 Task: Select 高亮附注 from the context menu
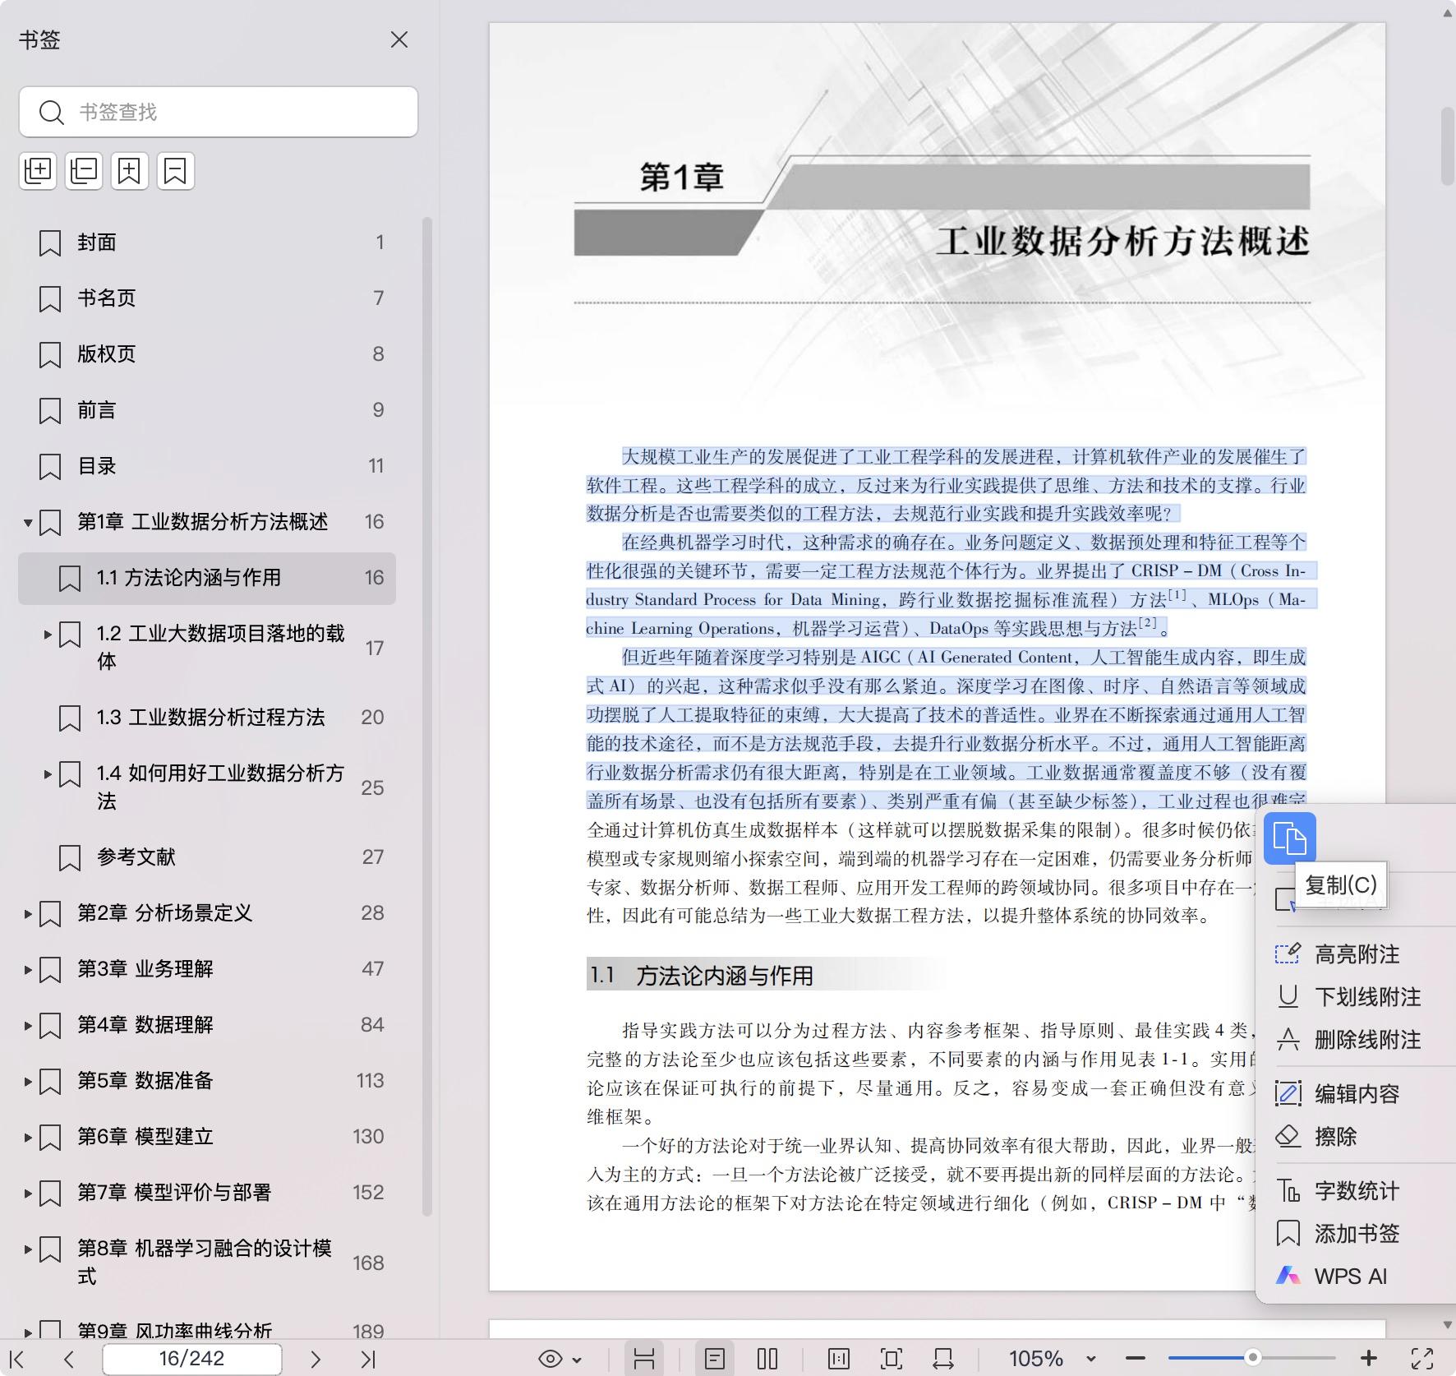1357,954
